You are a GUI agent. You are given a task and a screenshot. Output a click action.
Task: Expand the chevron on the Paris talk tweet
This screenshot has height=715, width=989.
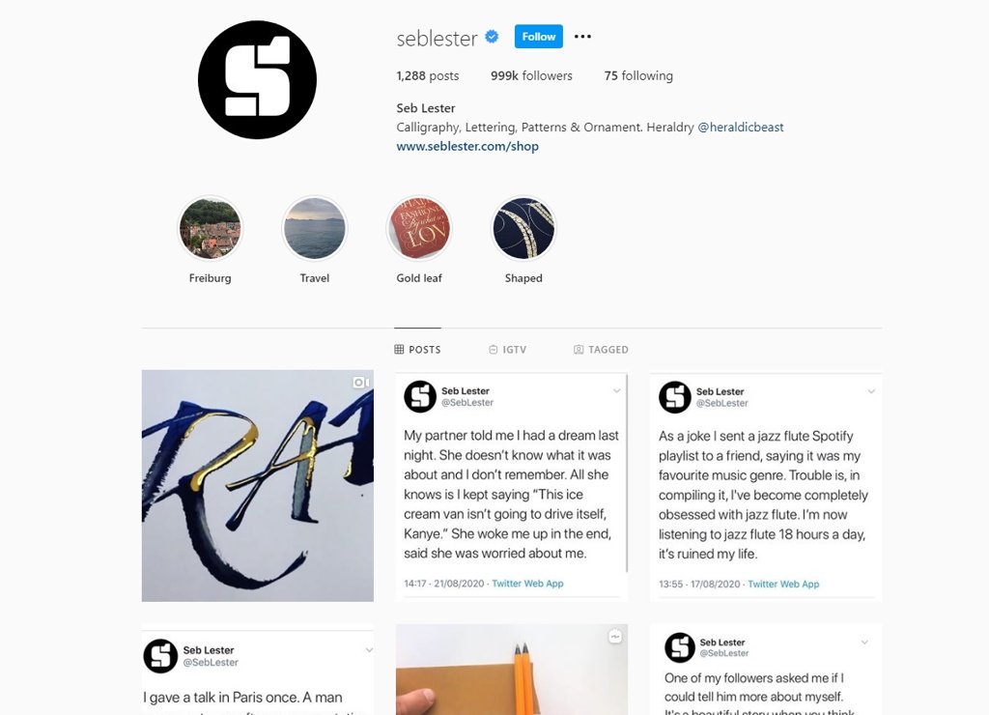[x=369, y=650]
